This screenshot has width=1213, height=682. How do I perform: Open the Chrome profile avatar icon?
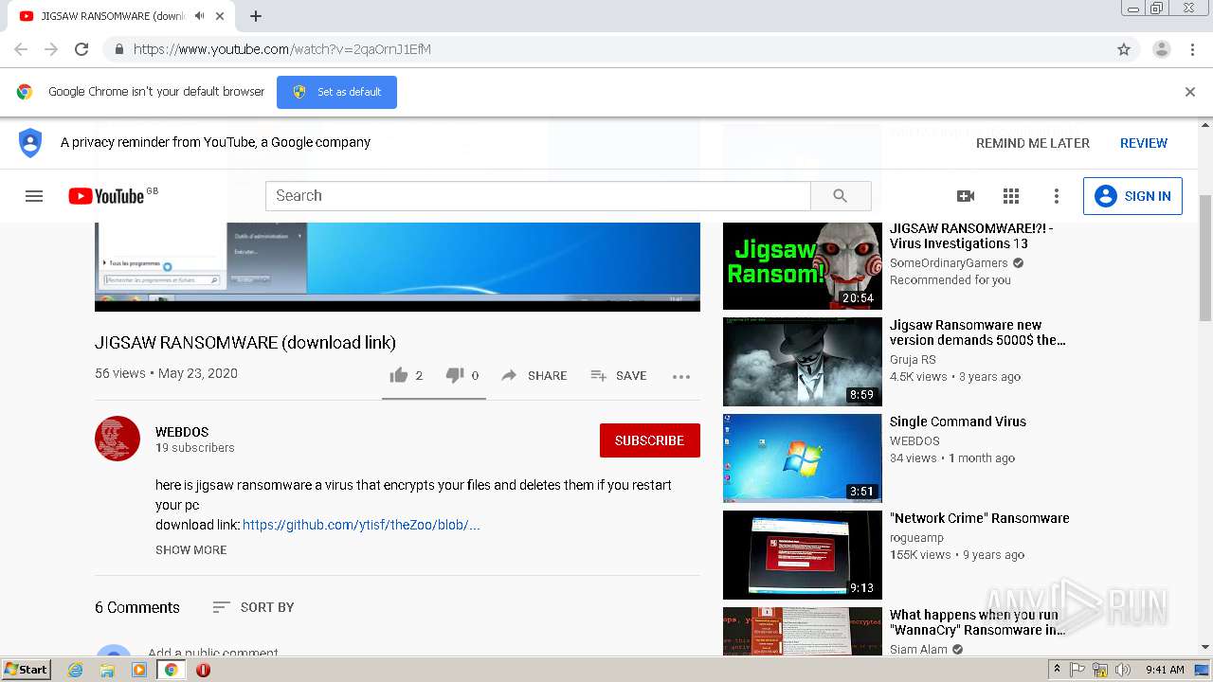1162,49
